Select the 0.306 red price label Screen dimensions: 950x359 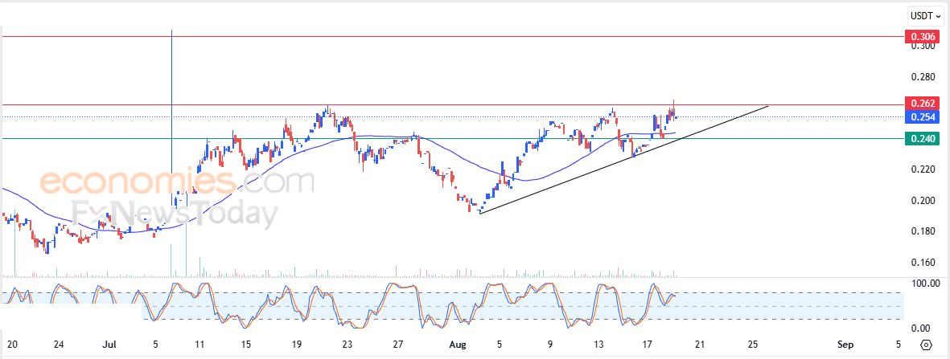pyautogui.click(x=922, y=37)
